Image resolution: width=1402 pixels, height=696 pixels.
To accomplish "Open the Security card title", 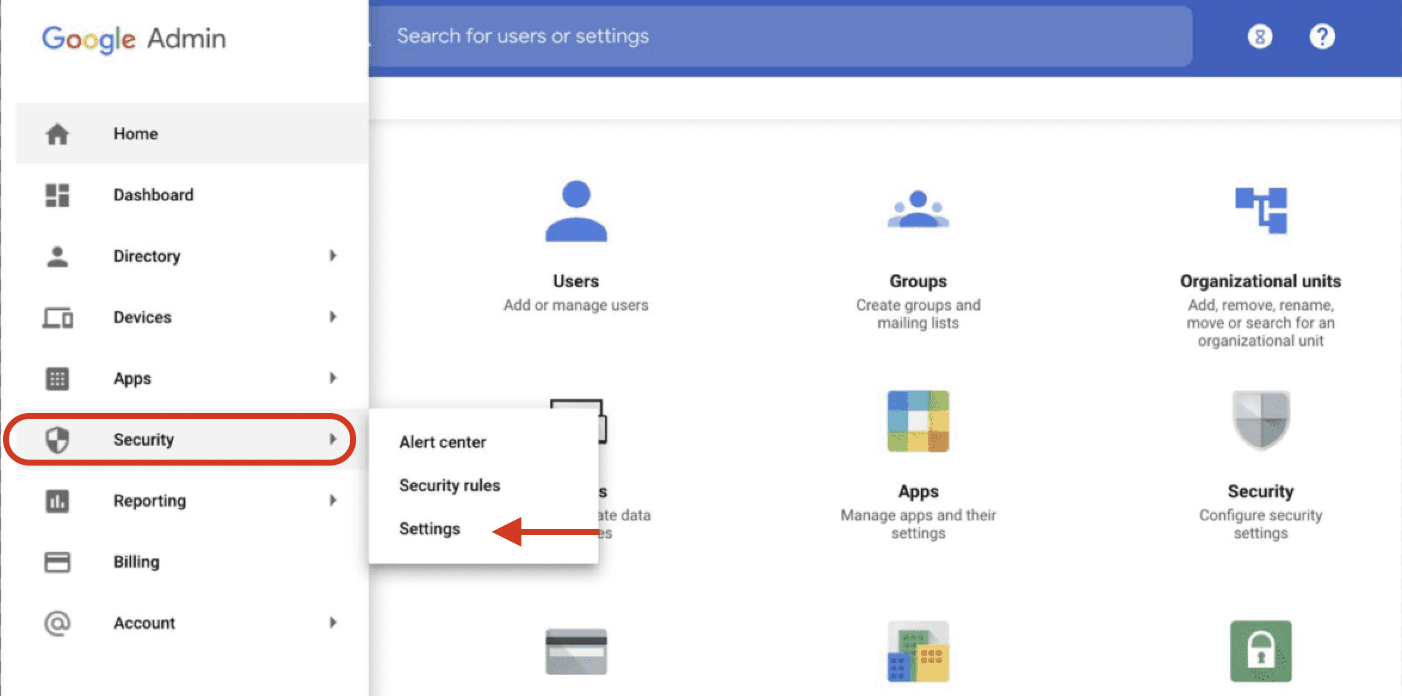I will point(1261,491).
